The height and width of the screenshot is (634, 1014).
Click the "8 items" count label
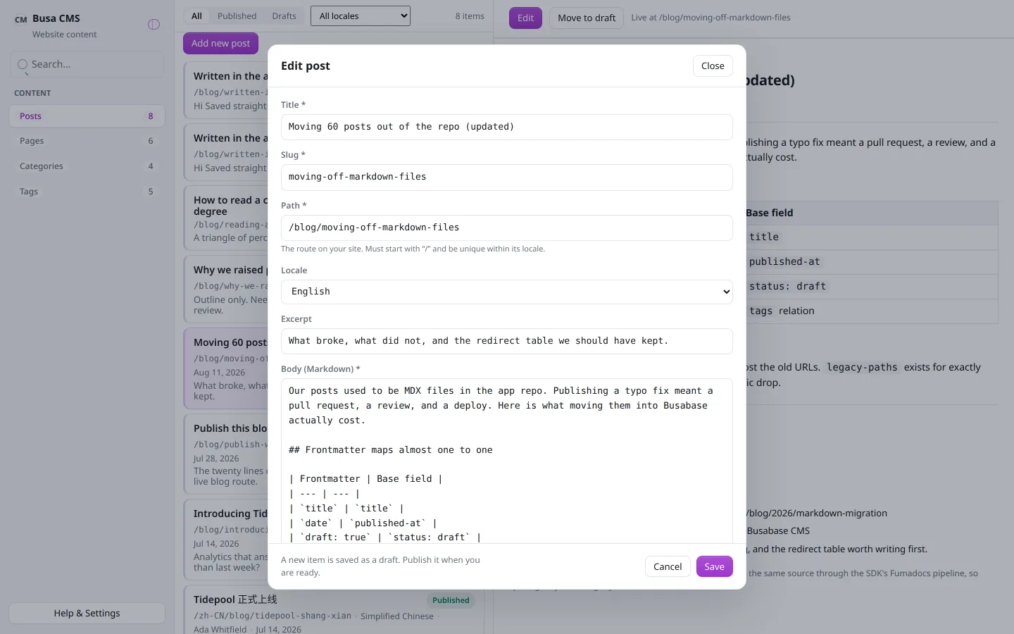(470, 16)
